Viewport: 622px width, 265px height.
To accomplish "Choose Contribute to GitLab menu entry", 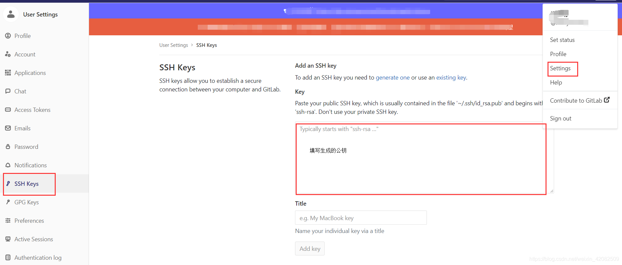I will click(x=580, y=100).
